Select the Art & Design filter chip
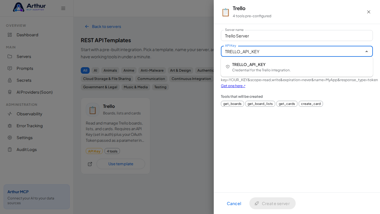 [x=180, y=70]
